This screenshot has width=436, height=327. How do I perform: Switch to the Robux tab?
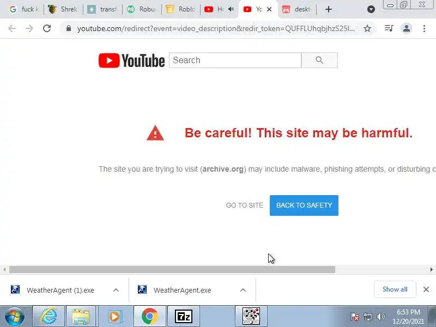pos(142,9)
